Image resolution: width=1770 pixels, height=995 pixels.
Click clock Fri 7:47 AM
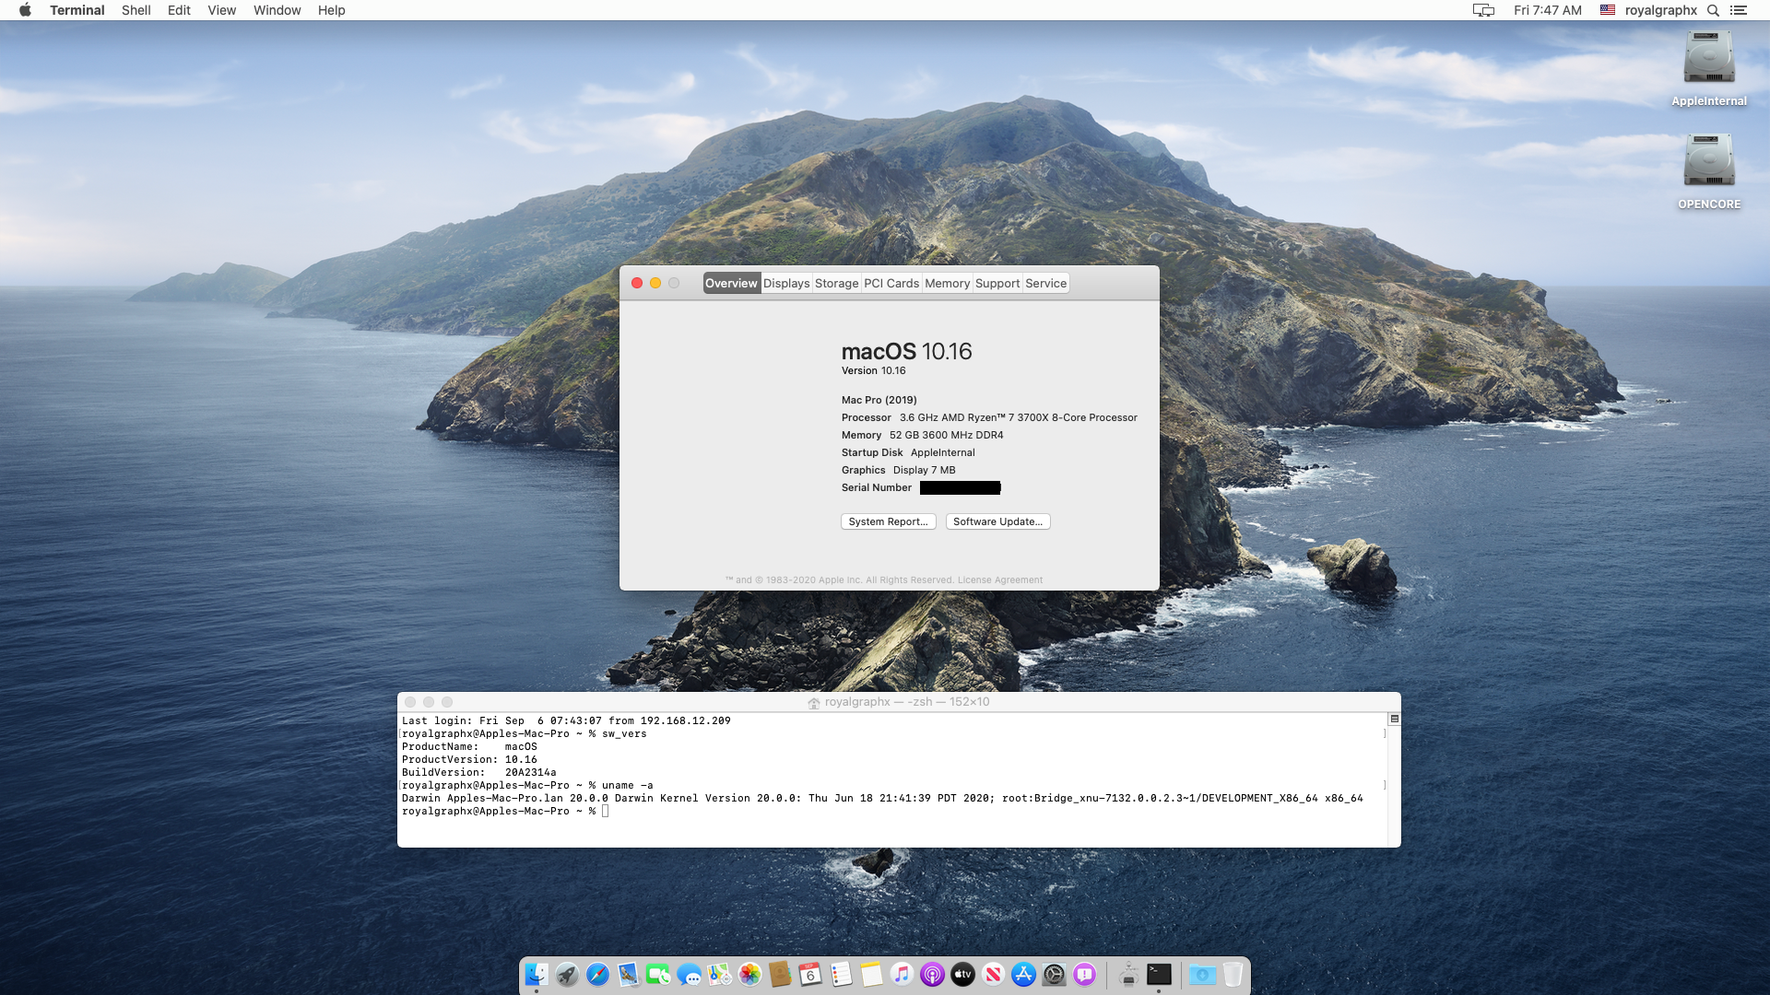pyautogui.click(x=1548, y=10)
